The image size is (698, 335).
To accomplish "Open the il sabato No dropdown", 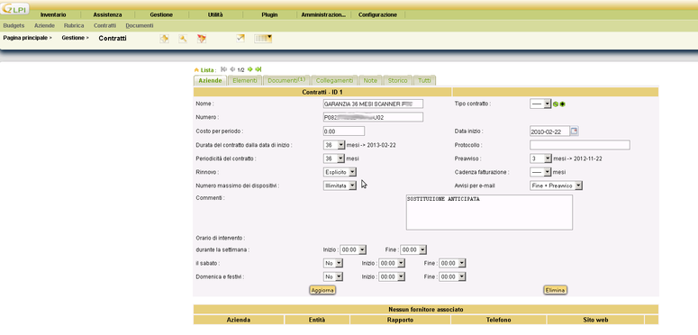I will click(333, 263).
